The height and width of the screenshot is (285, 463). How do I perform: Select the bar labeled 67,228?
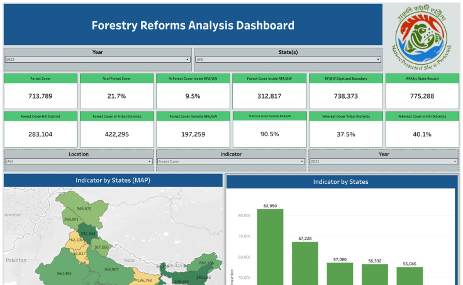[304, 262]
